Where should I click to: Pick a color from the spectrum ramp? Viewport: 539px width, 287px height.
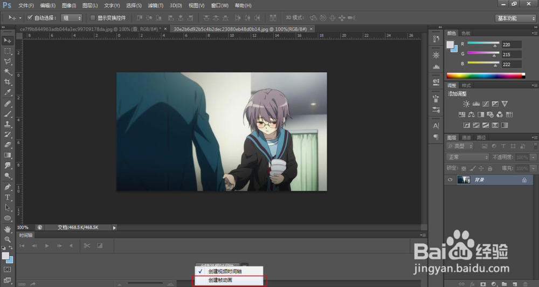pyautogui.click(x=486, y=76)
